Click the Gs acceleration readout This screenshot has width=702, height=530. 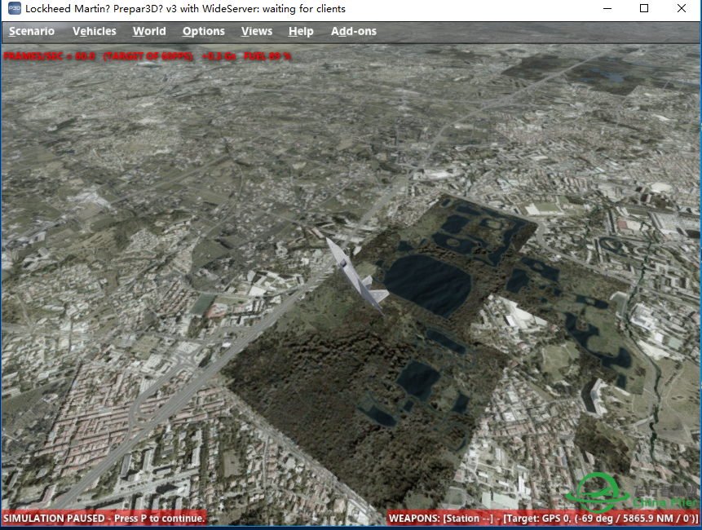pos(219,56)
